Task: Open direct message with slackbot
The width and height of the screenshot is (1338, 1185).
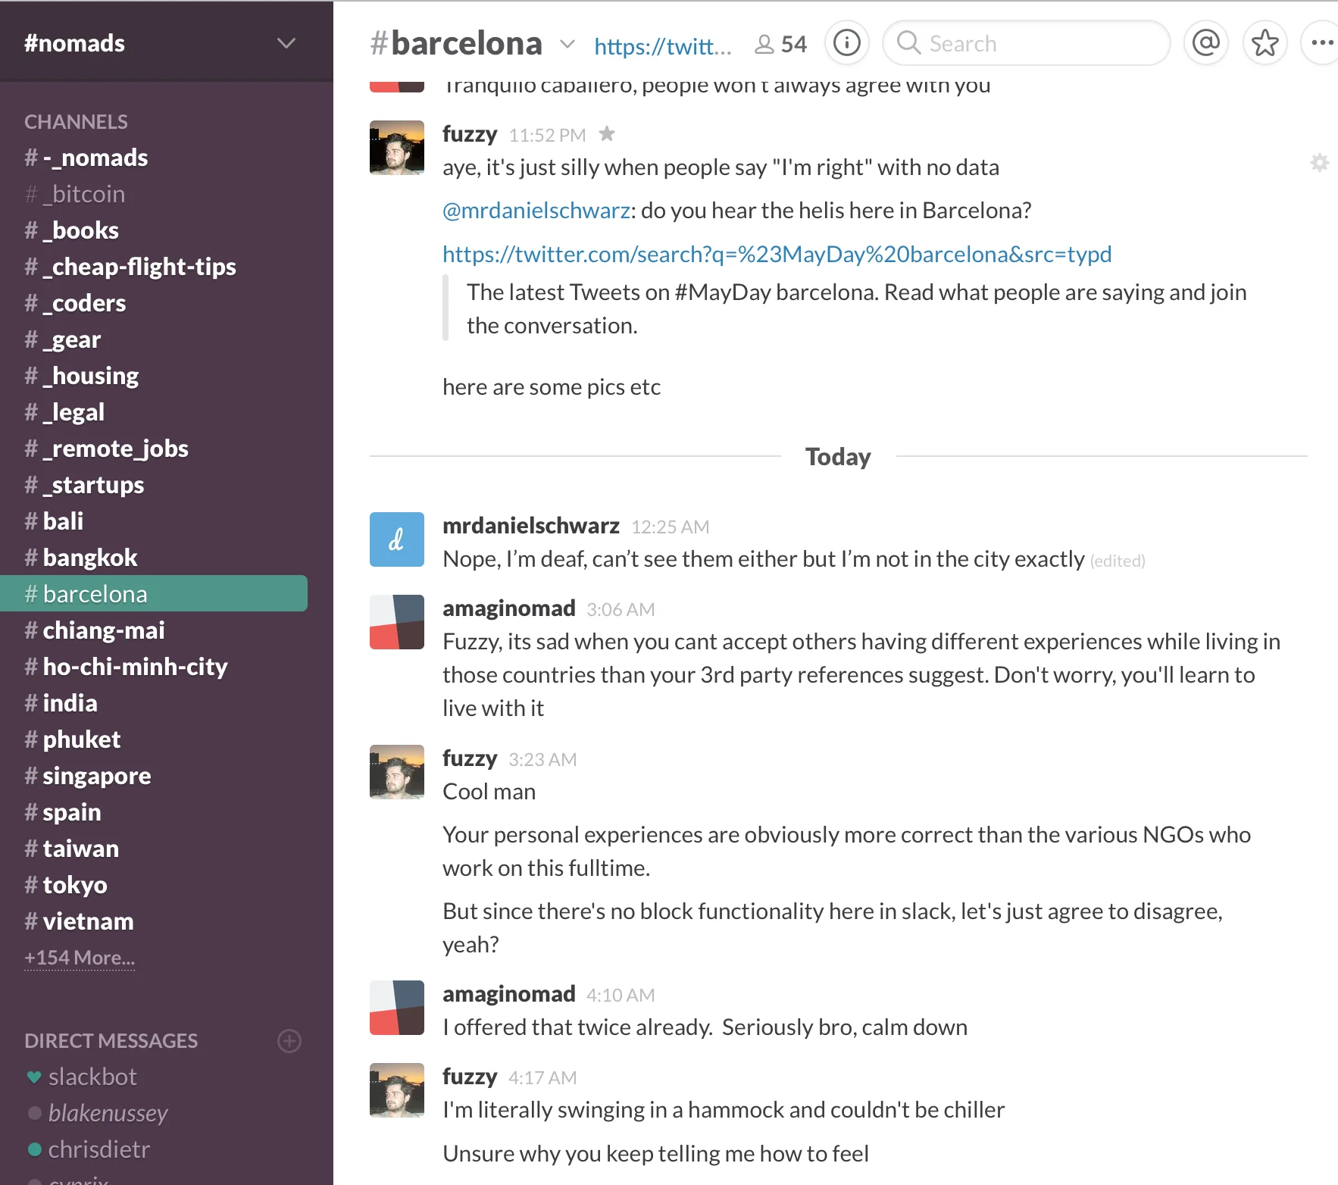Action: point(92,1077)
